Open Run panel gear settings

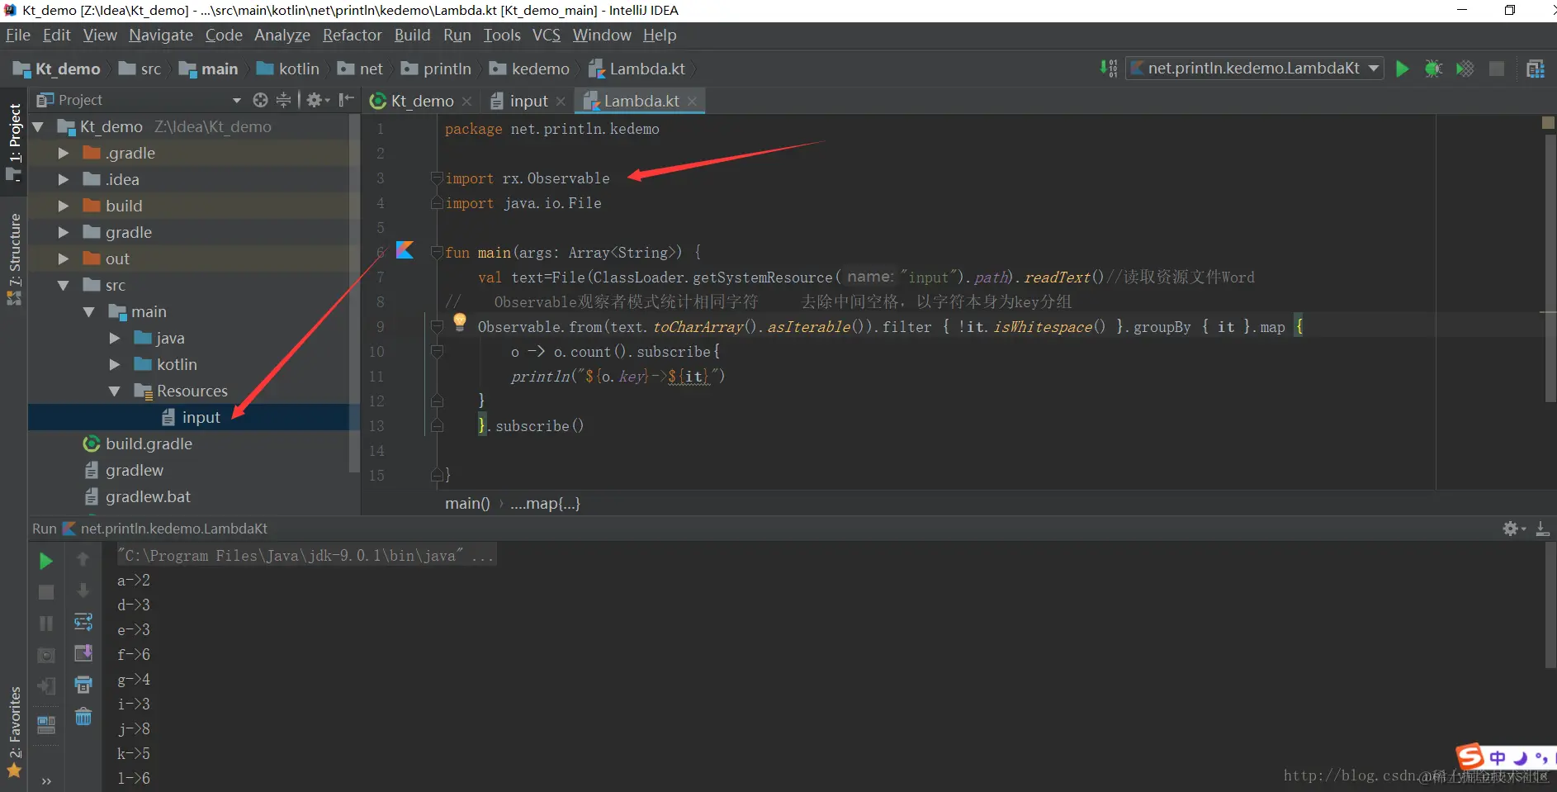(1512, 529)
